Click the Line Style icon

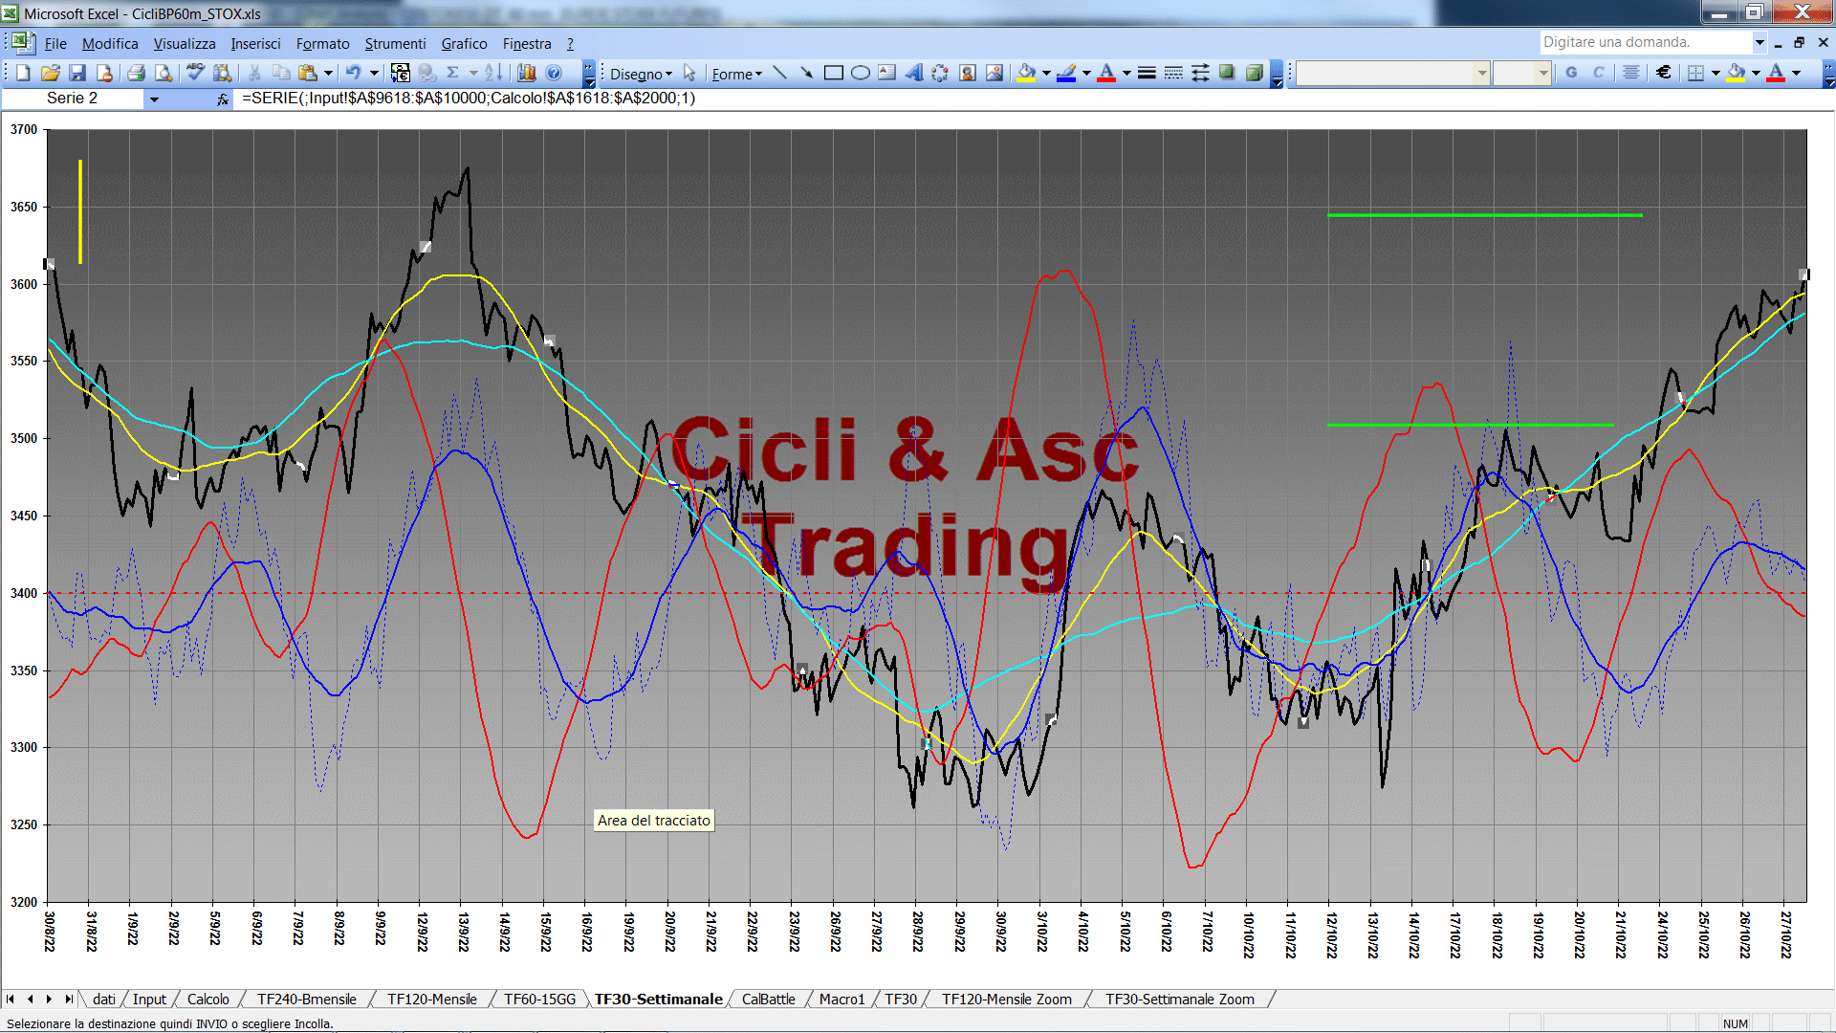pos(1147,73)
